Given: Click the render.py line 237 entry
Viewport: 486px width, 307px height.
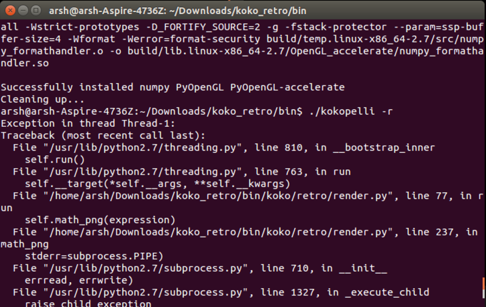Looking at the screenshot, I should coord(239,238).
